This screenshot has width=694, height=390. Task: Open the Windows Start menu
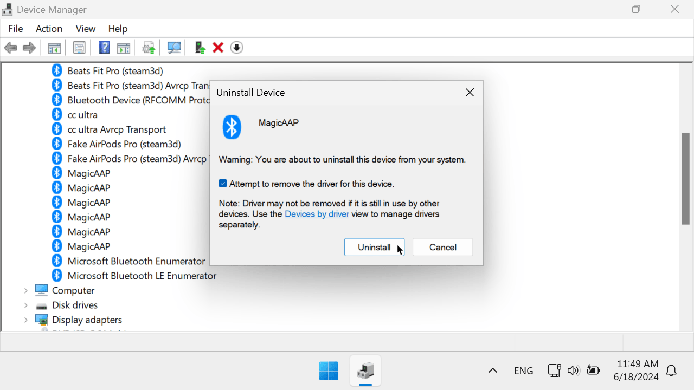(x=329, y=370)
